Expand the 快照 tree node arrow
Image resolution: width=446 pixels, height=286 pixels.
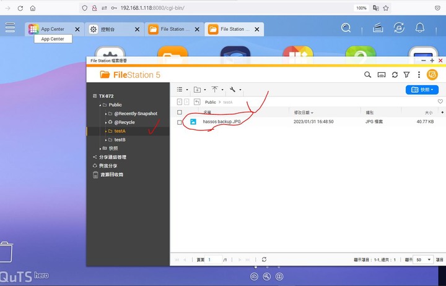point(100,149)
